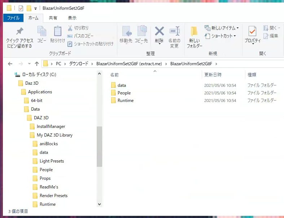Click the Move to (移動先) icon
The height and width of the screenshot is (218, 284).
[x=126, y=31]
